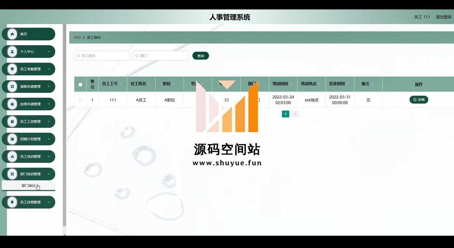Click the 操作 column header

click(419, 84)
